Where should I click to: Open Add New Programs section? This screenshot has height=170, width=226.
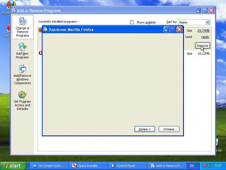point(22,51)
